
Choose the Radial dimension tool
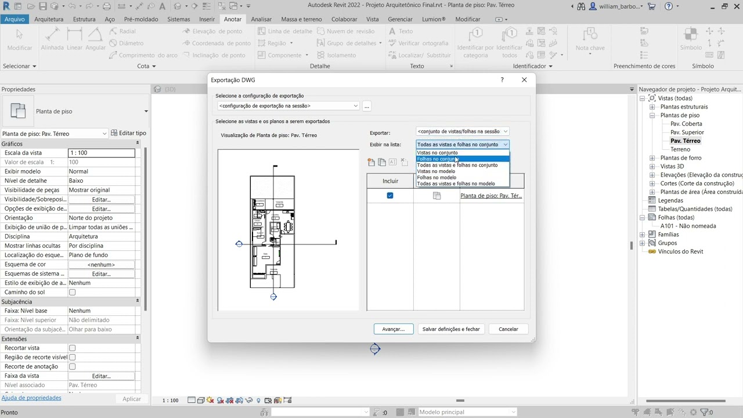[x=122, y=31]
